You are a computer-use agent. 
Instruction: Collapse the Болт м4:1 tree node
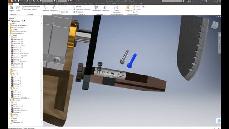pyautogui.click(x=9, y=116)
